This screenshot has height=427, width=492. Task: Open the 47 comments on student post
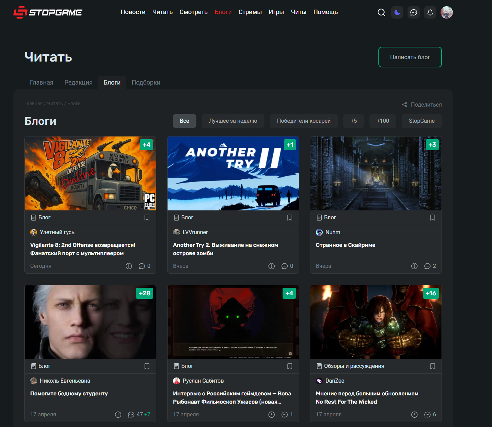coord(139,415)
